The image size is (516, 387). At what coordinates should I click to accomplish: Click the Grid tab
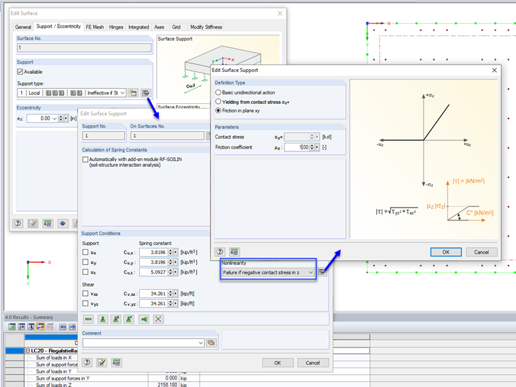click(x=176, y=27)
